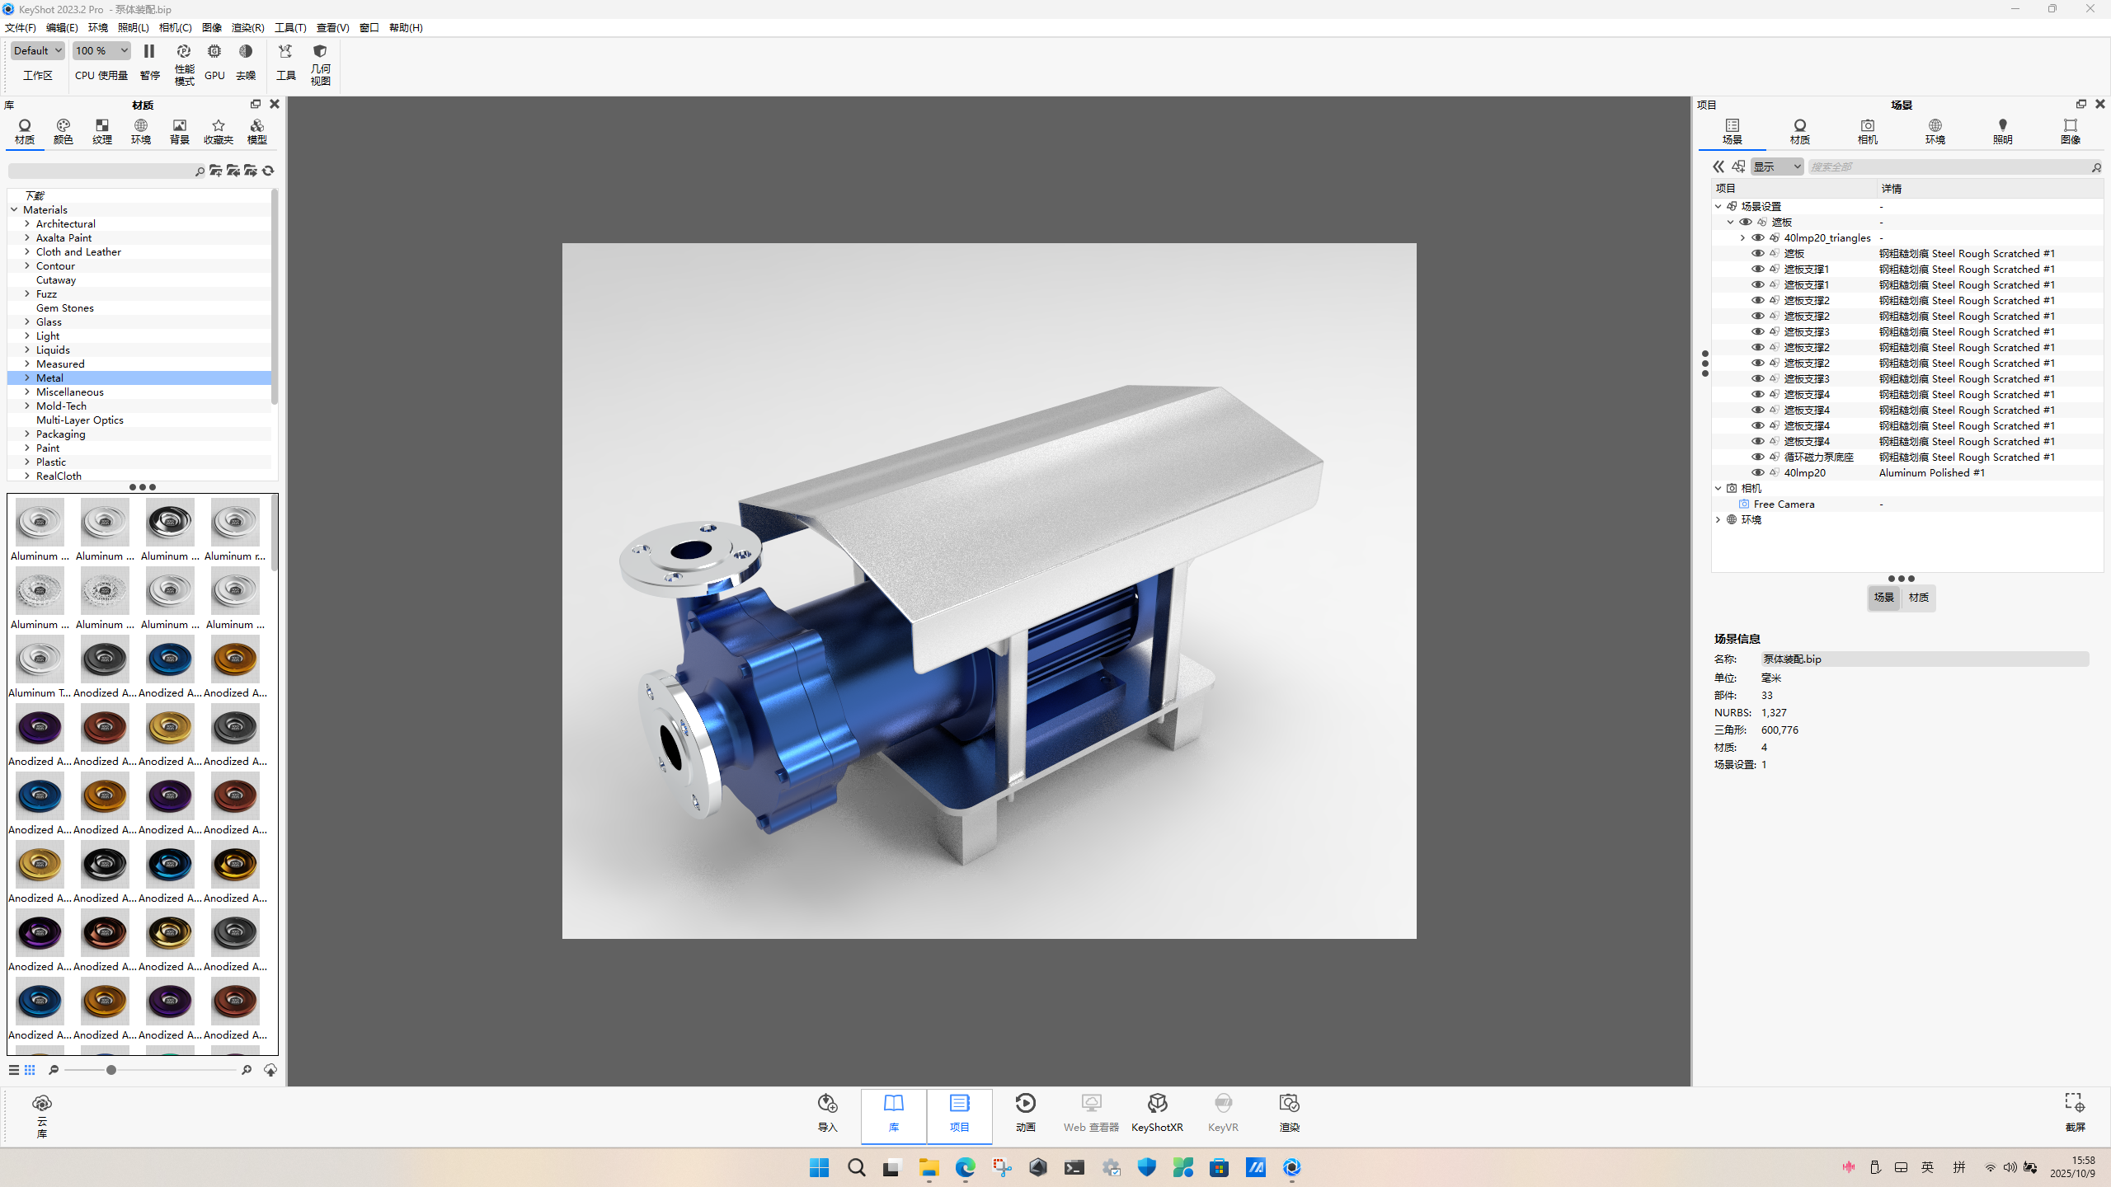The width and height of the screenshot is (2111, 1187).
Task: Open the Default workspace dropdown
Action: pyautogui.click(x=37, y=50)
